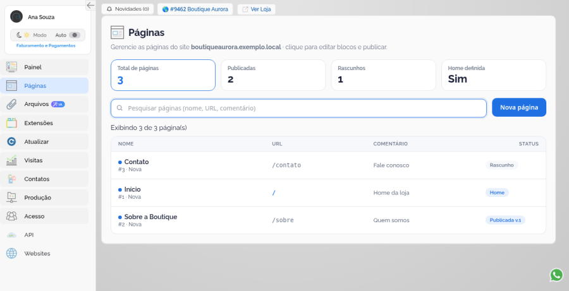The height and width of the screenshot is (291, 569).
Task: Click the IA badge next to Arquivos
Action: pos(58,104)
